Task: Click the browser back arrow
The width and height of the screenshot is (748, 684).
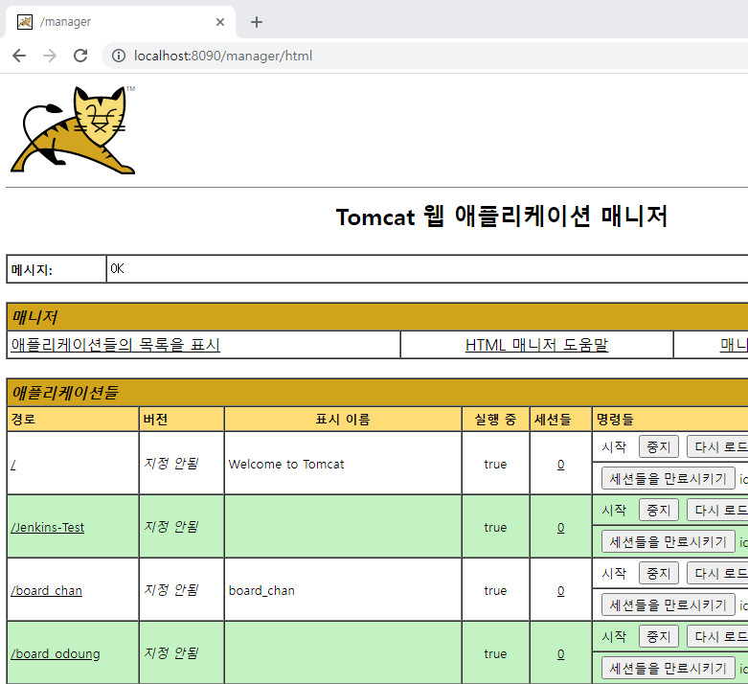Action: (19, 56)
